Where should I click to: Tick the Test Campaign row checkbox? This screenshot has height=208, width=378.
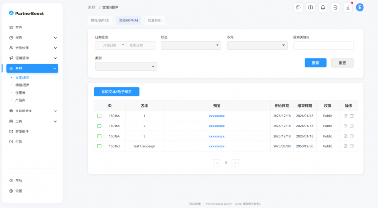[99, 146]
